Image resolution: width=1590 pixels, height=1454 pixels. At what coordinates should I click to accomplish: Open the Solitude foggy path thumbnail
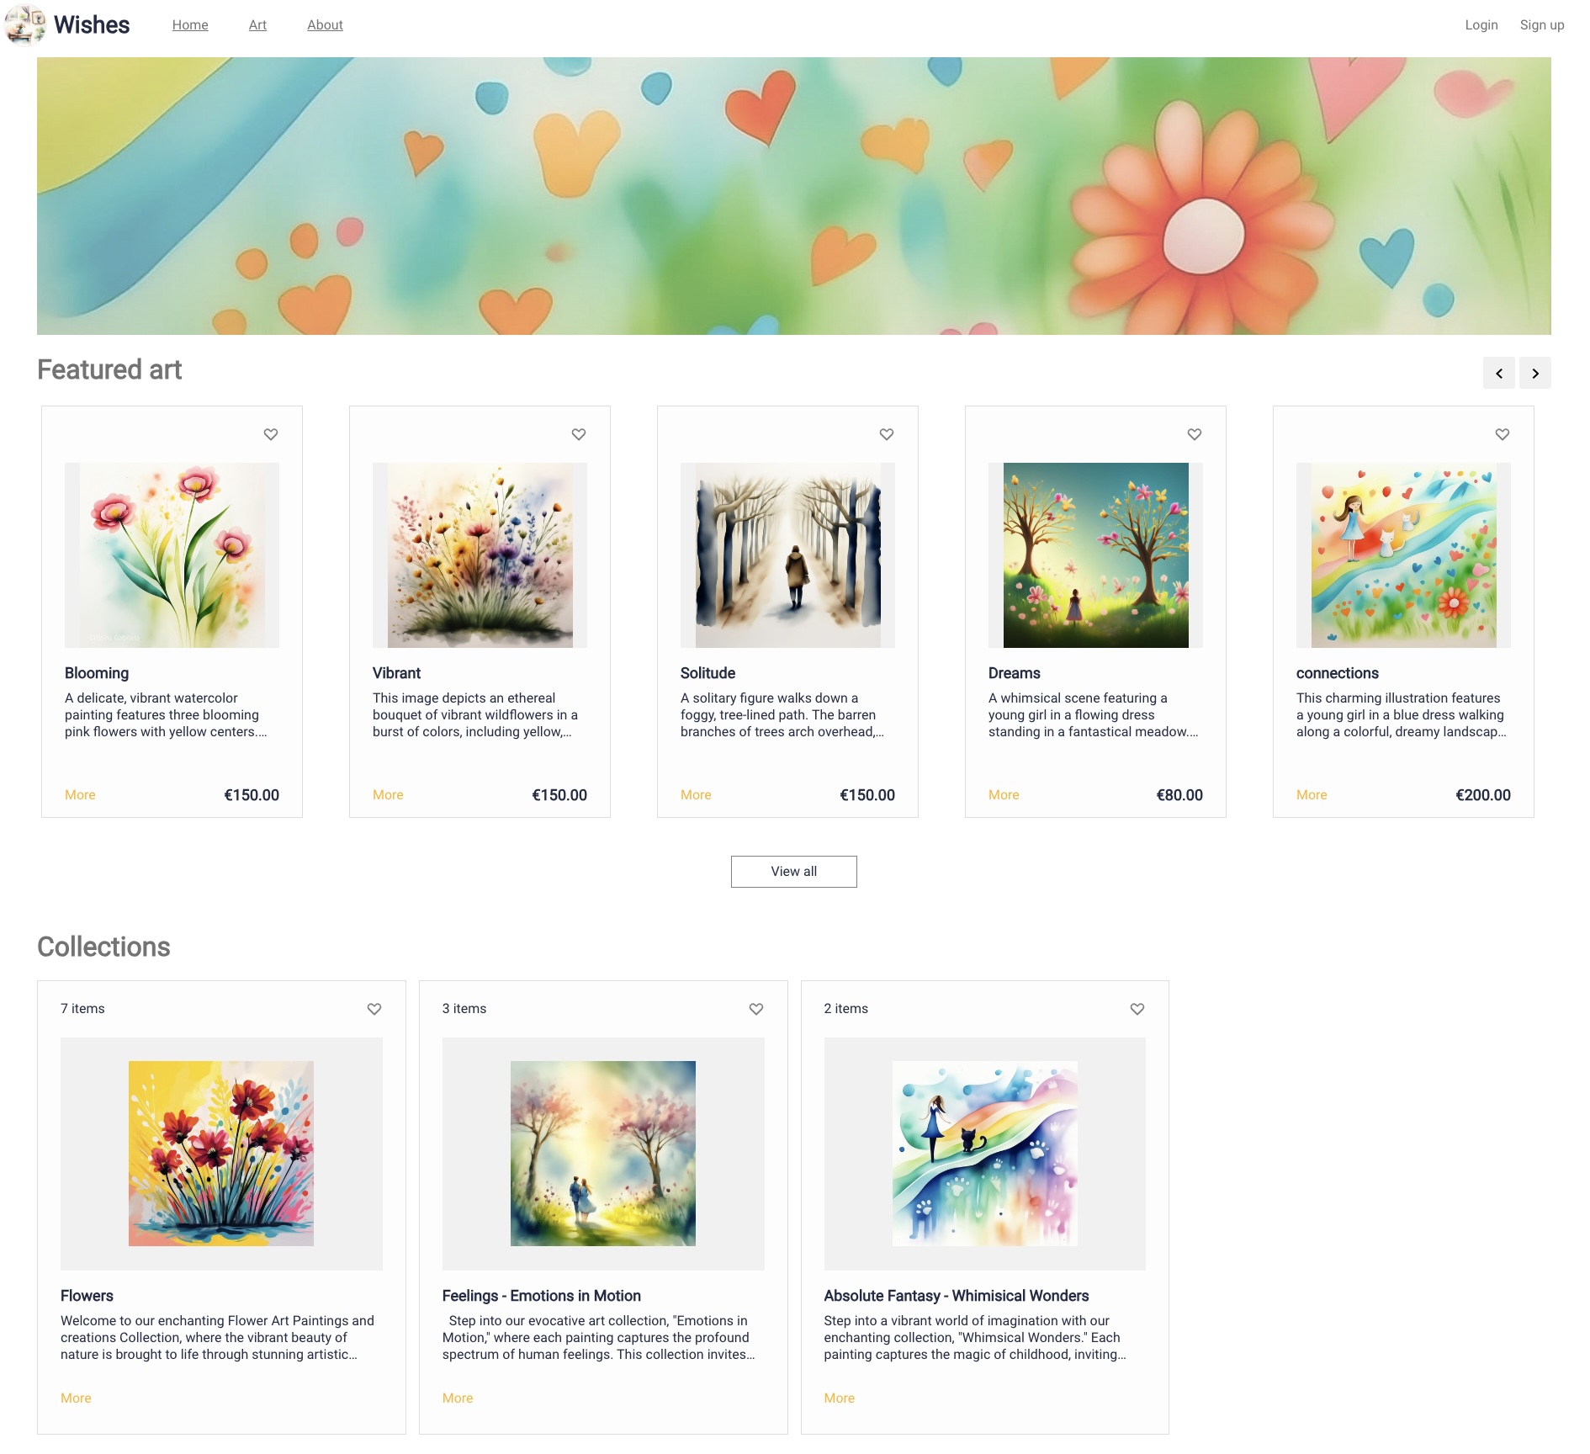787,555
